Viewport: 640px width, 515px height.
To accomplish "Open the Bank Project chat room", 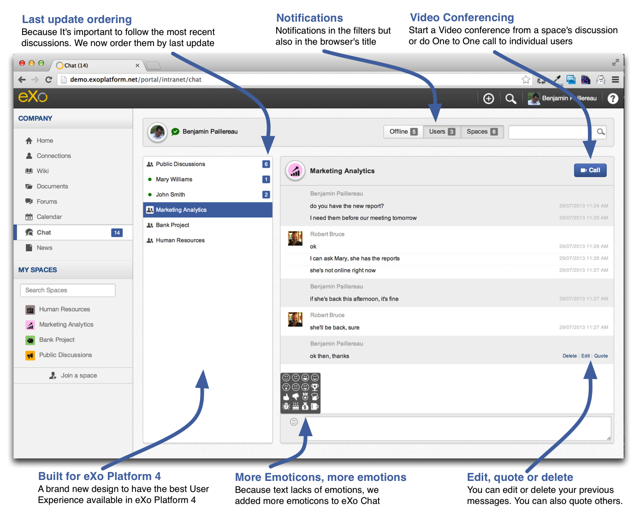I will pyautogui.click(x=208, y=225).
